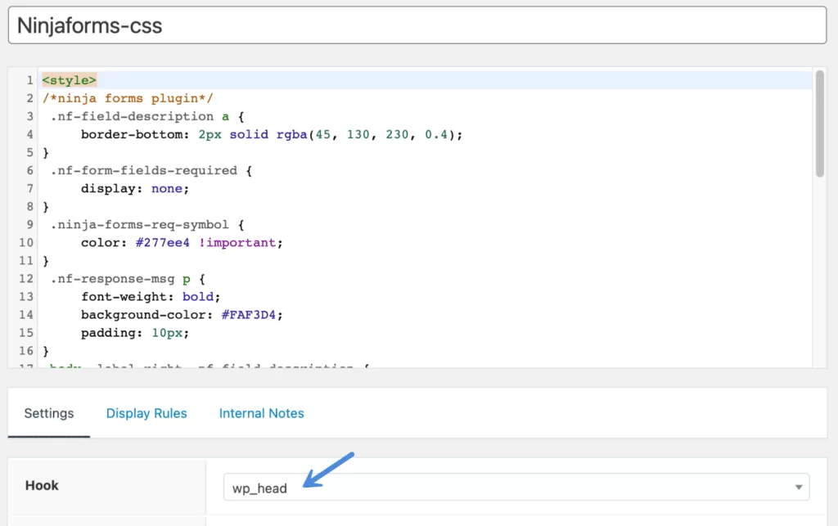Click the .nf-response-msg p selector line
This screenshot has height=526, width=838.
click(128, 279)
